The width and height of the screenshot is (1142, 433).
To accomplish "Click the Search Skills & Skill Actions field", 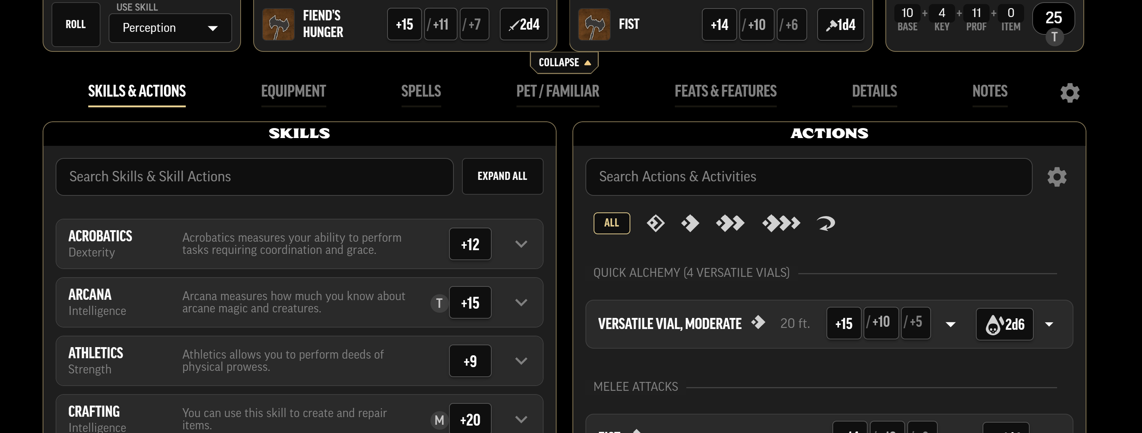I will (x=254, y=177).
